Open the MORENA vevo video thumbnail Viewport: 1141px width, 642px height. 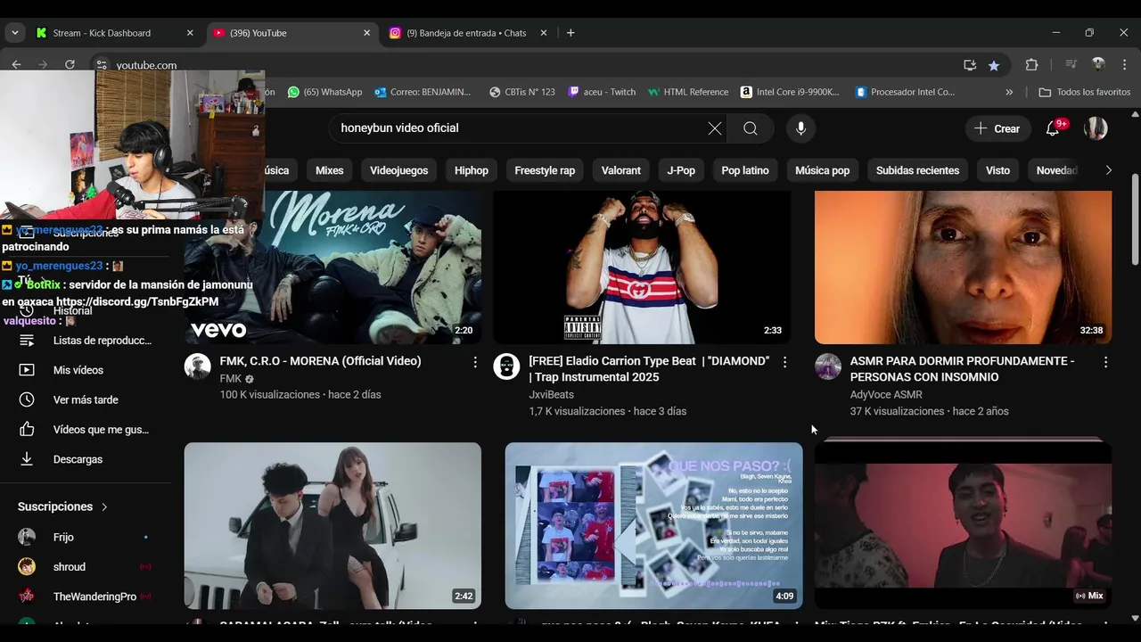tap(332, 267)
